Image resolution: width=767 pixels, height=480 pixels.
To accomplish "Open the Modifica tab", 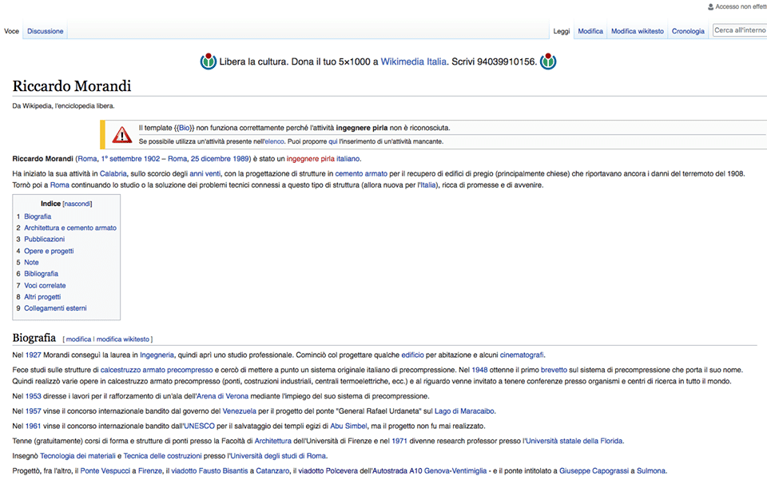I will [590, 31].
